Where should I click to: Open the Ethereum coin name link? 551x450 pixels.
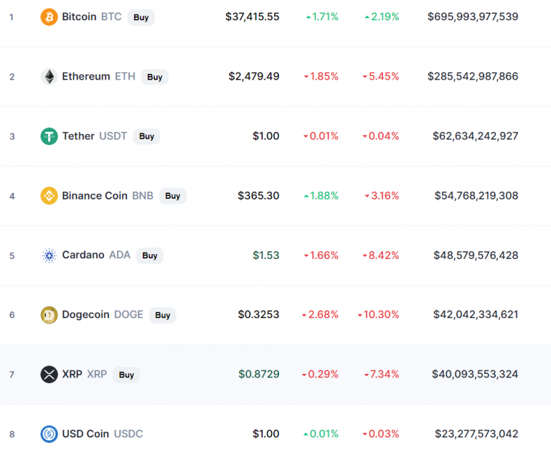coord(86,76)
